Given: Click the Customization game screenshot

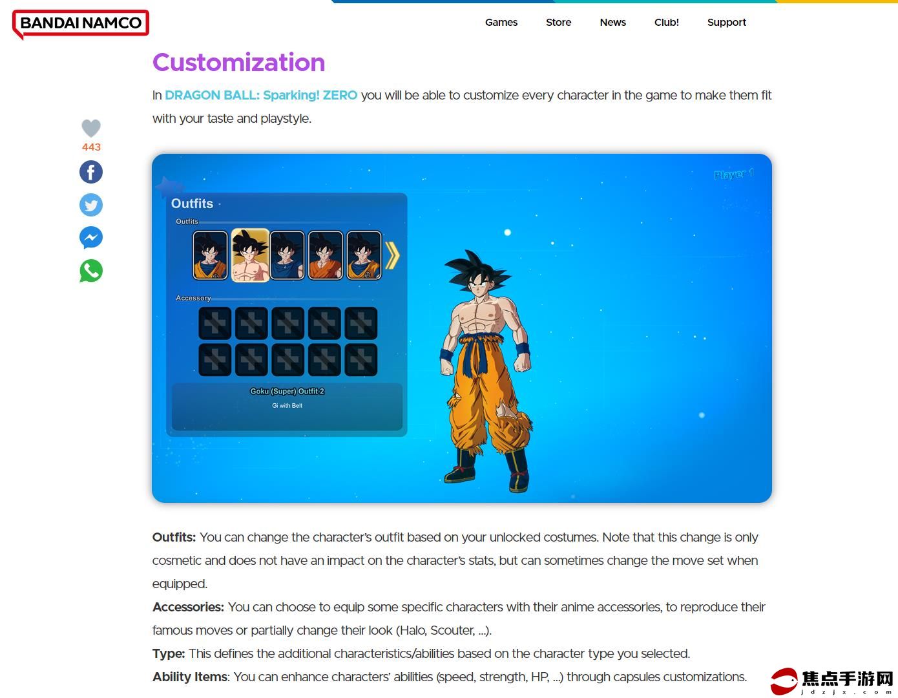Looking at the screenshot, I should [462, 328].
